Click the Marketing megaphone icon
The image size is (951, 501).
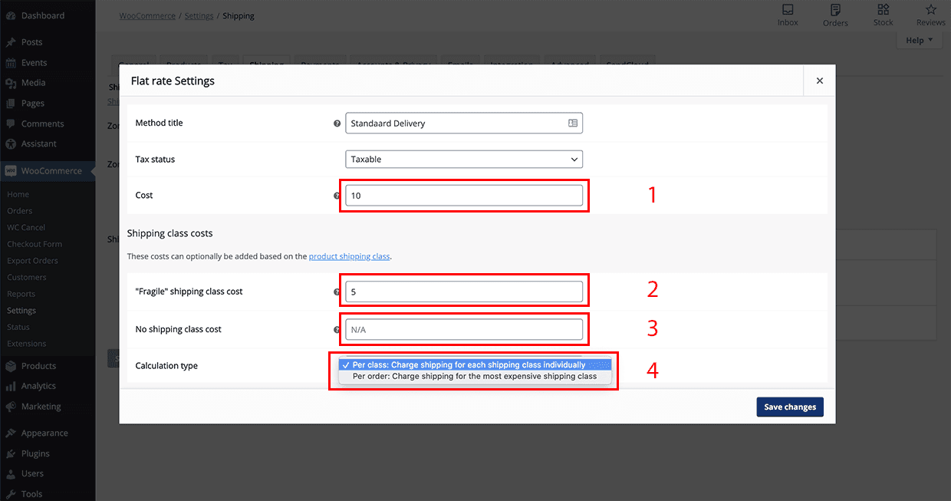pyautogui.click(x=10, y=407)
